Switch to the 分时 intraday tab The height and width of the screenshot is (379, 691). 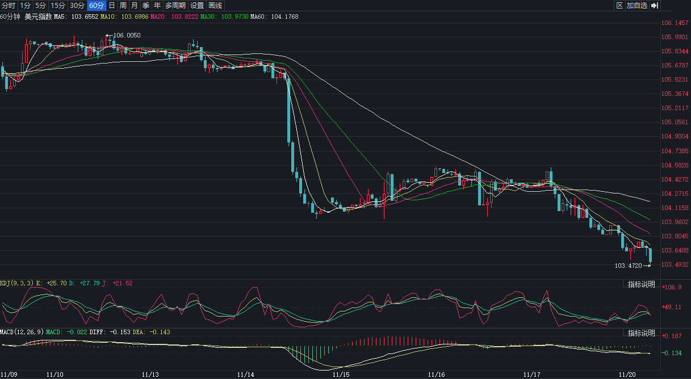[x=9, y=6]
